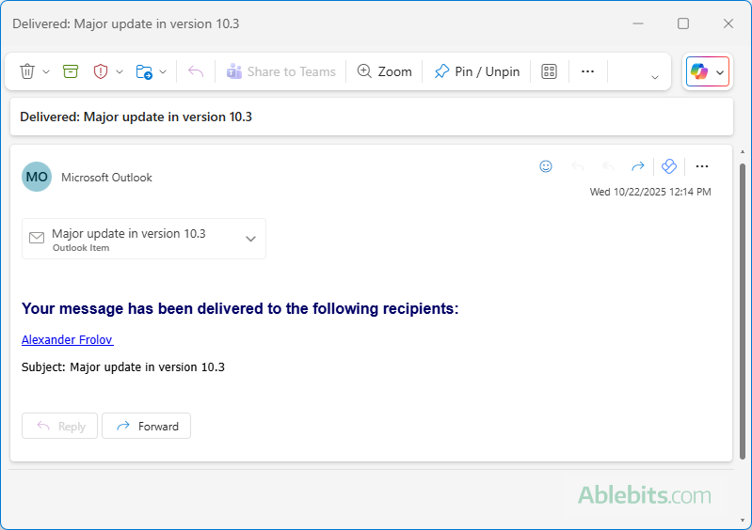The width and height of the screenshot is (752, 530).
Task: Click the Reply button below the message
Action: tap(59, 426)
